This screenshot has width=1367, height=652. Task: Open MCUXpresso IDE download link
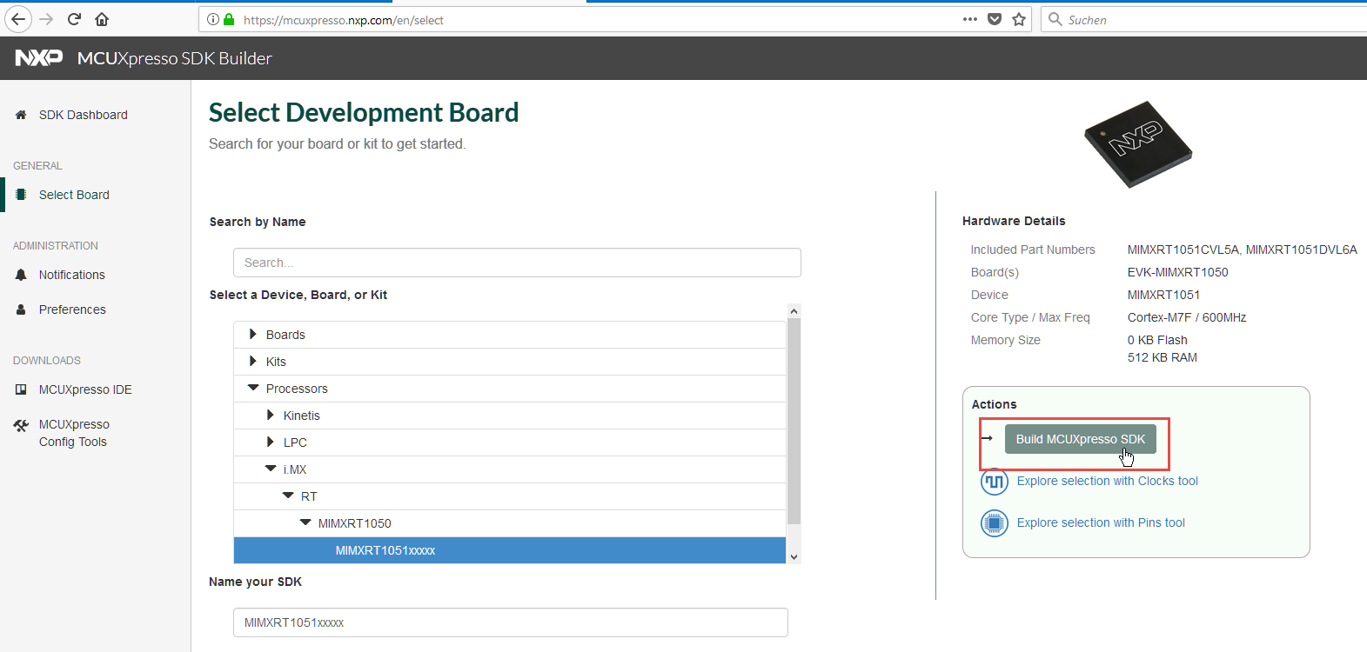85,389
